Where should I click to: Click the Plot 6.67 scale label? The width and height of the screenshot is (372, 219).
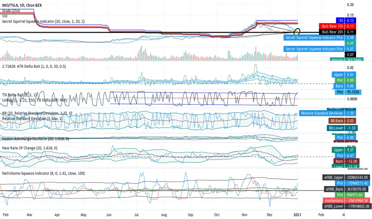click(345, 156)
